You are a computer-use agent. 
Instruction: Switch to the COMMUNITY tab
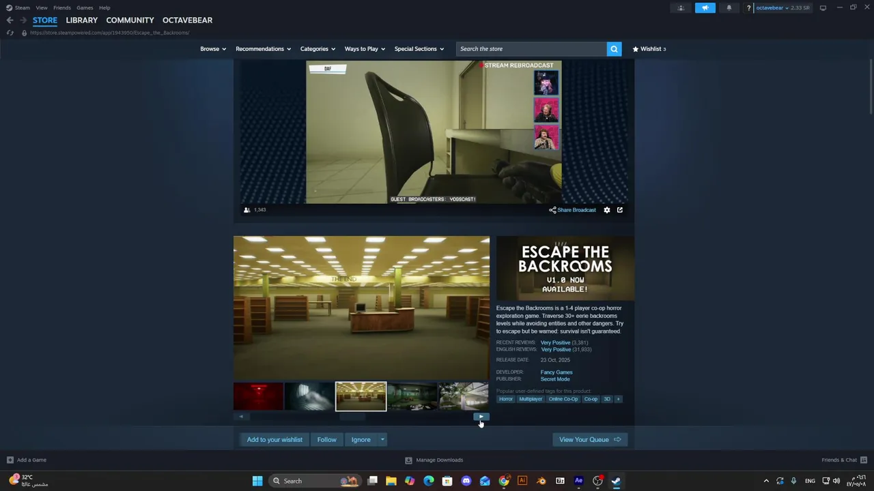point(130,20)
